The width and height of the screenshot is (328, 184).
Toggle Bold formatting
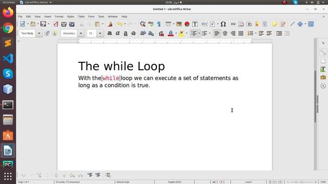[109, 33]
